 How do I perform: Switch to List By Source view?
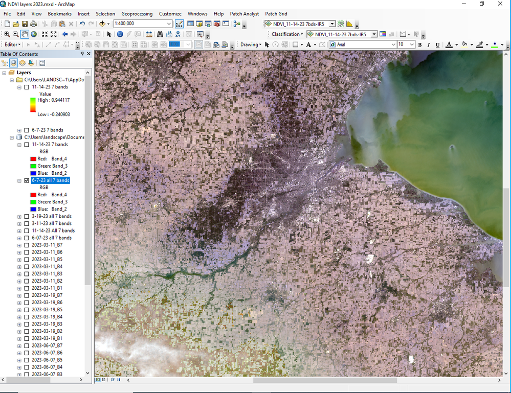tap(14, 63)
